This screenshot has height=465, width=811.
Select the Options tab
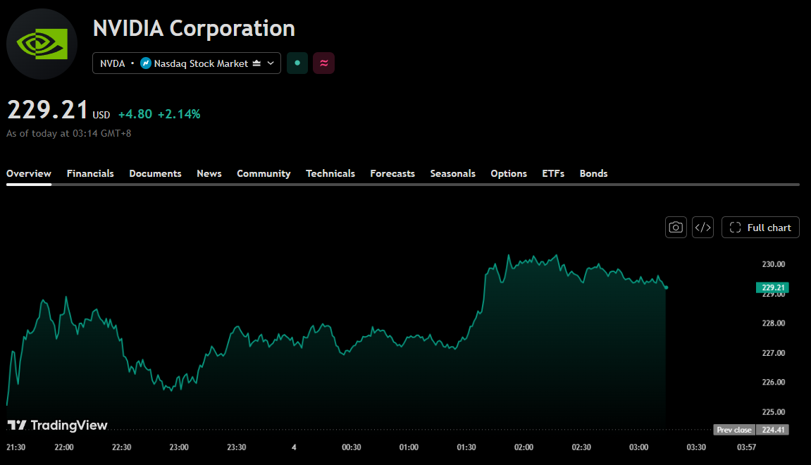tap(509, 174)
